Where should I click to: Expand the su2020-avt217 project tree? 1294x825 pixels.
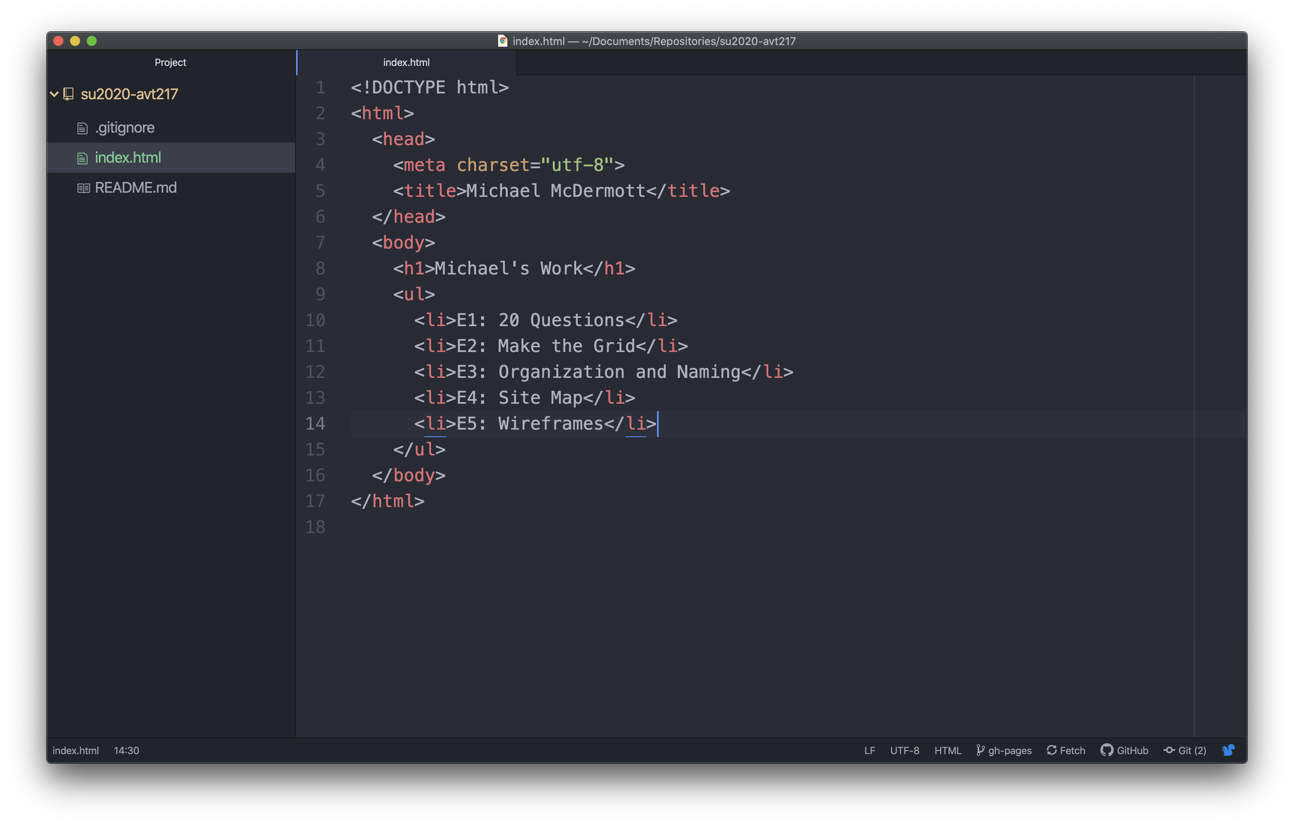(x=58, y=93)
